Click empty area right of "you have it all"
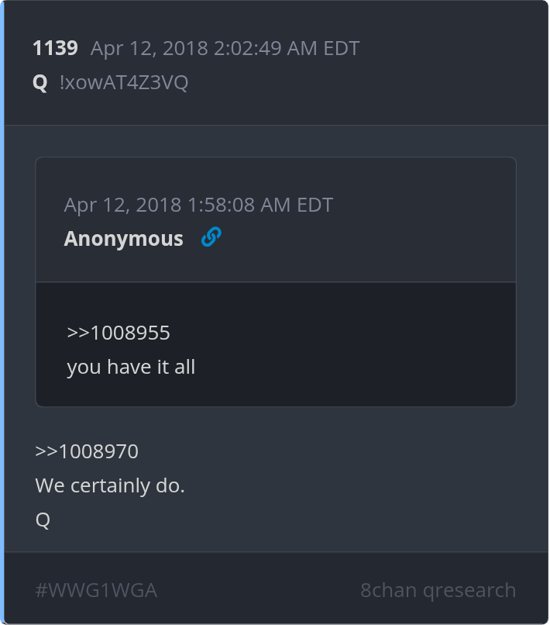This screenshot has height=625, width=550. pyautogui.click(x=349, y=367)
